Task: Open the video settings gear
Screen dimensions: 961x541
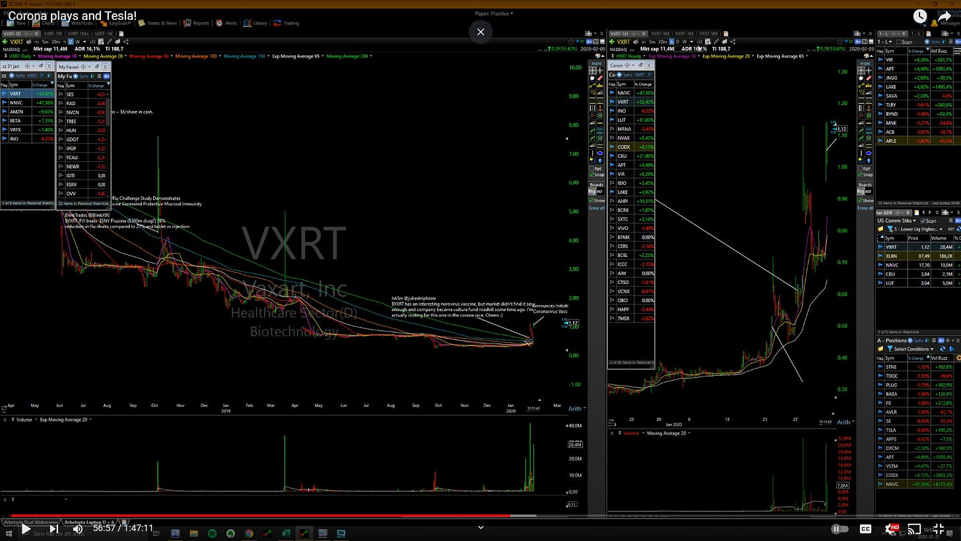Action: (891, 528)
